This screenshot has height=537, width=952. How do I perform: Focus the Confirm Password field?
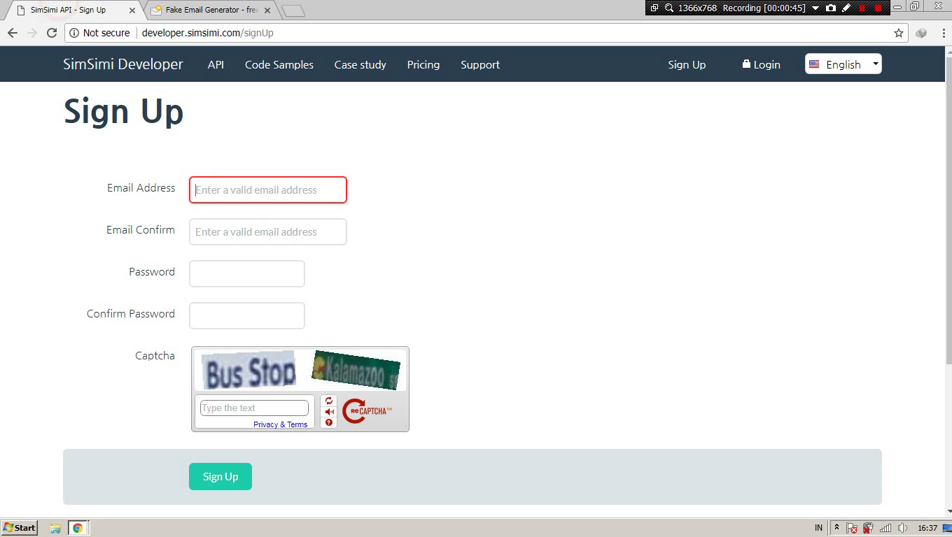(x=247, y=316)
